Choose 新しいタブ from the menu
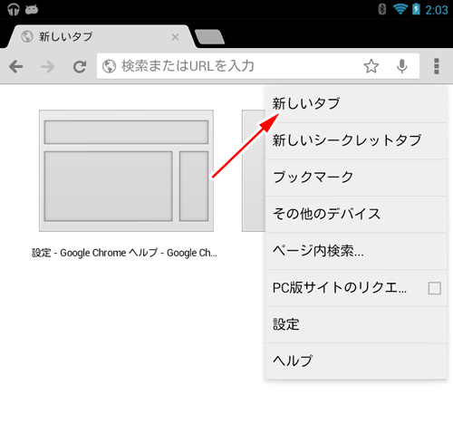The width and height of the screenshot is (453, 443). 356,104
